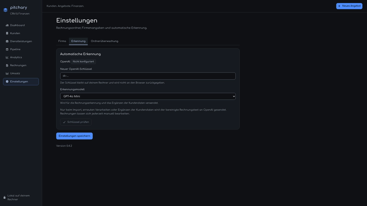Click Einstellungen speichern
The width and height of the screenshot is (367, 206).
pos(74,136)
